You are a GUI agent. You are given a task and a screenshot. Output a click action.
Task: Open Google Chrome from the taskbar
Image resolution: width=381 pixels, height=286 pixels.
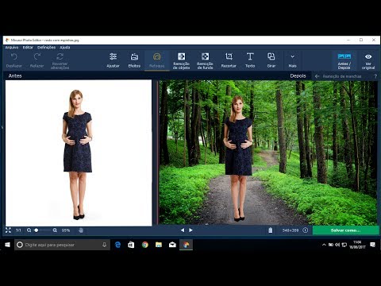(x=145, y=245)
